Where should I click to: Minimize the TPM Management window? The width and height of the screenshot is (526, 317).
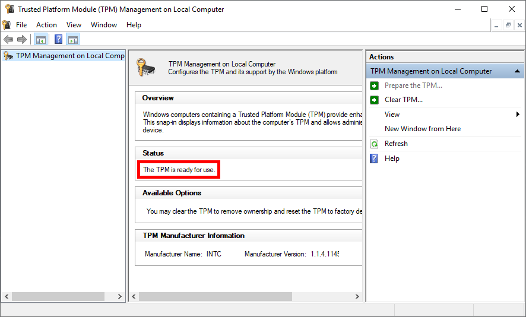click(x=458, y=9)
